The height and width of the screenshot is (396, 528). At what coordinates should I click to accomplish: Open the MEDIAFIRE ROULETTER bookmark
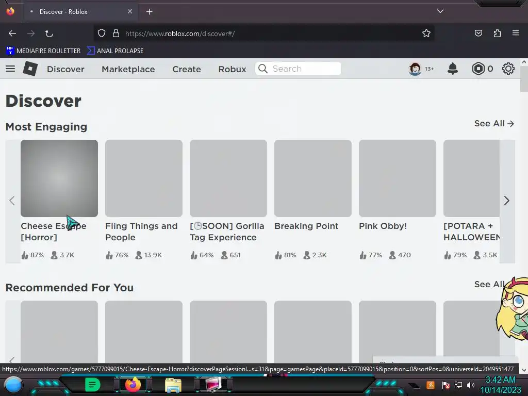tap(43, 51)
